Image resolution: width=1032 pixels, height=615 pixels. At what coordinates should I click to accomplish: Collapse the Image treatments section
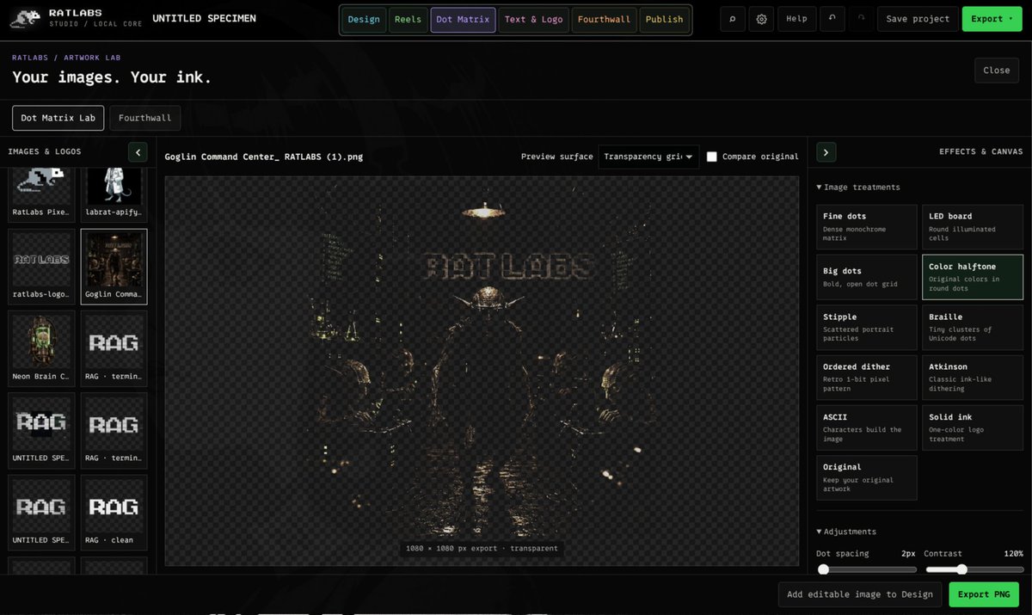tap(858, 187)
